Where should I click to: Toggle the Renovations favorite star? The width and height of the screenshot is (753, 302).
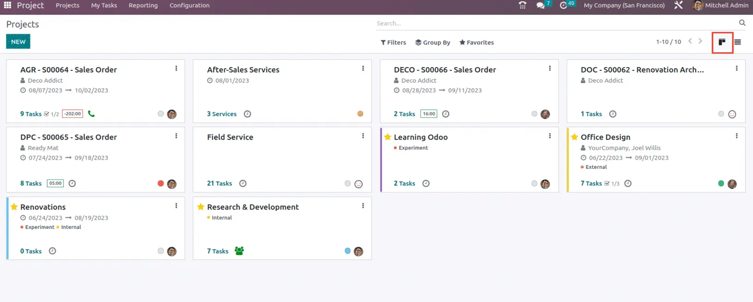click(14, 207)
